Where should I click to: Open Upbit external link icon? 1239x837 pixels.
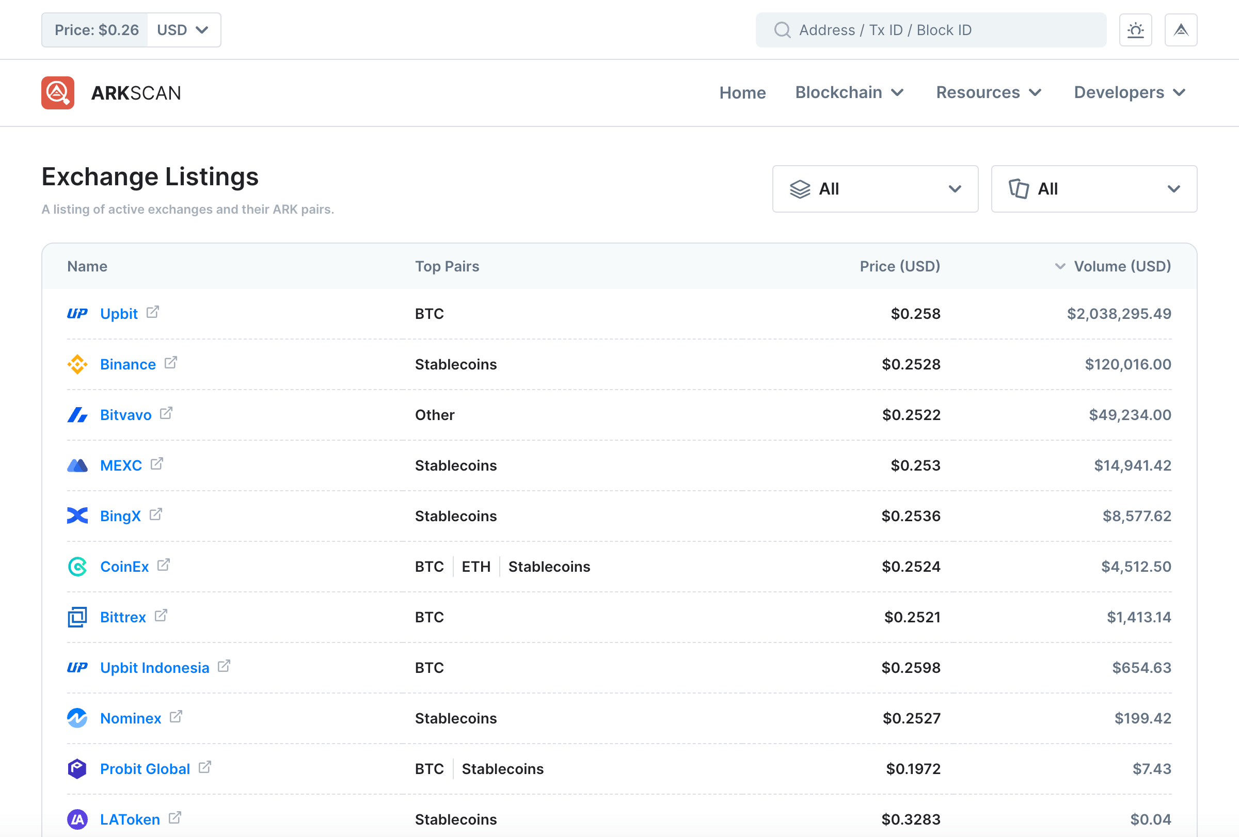coord(152,312)
